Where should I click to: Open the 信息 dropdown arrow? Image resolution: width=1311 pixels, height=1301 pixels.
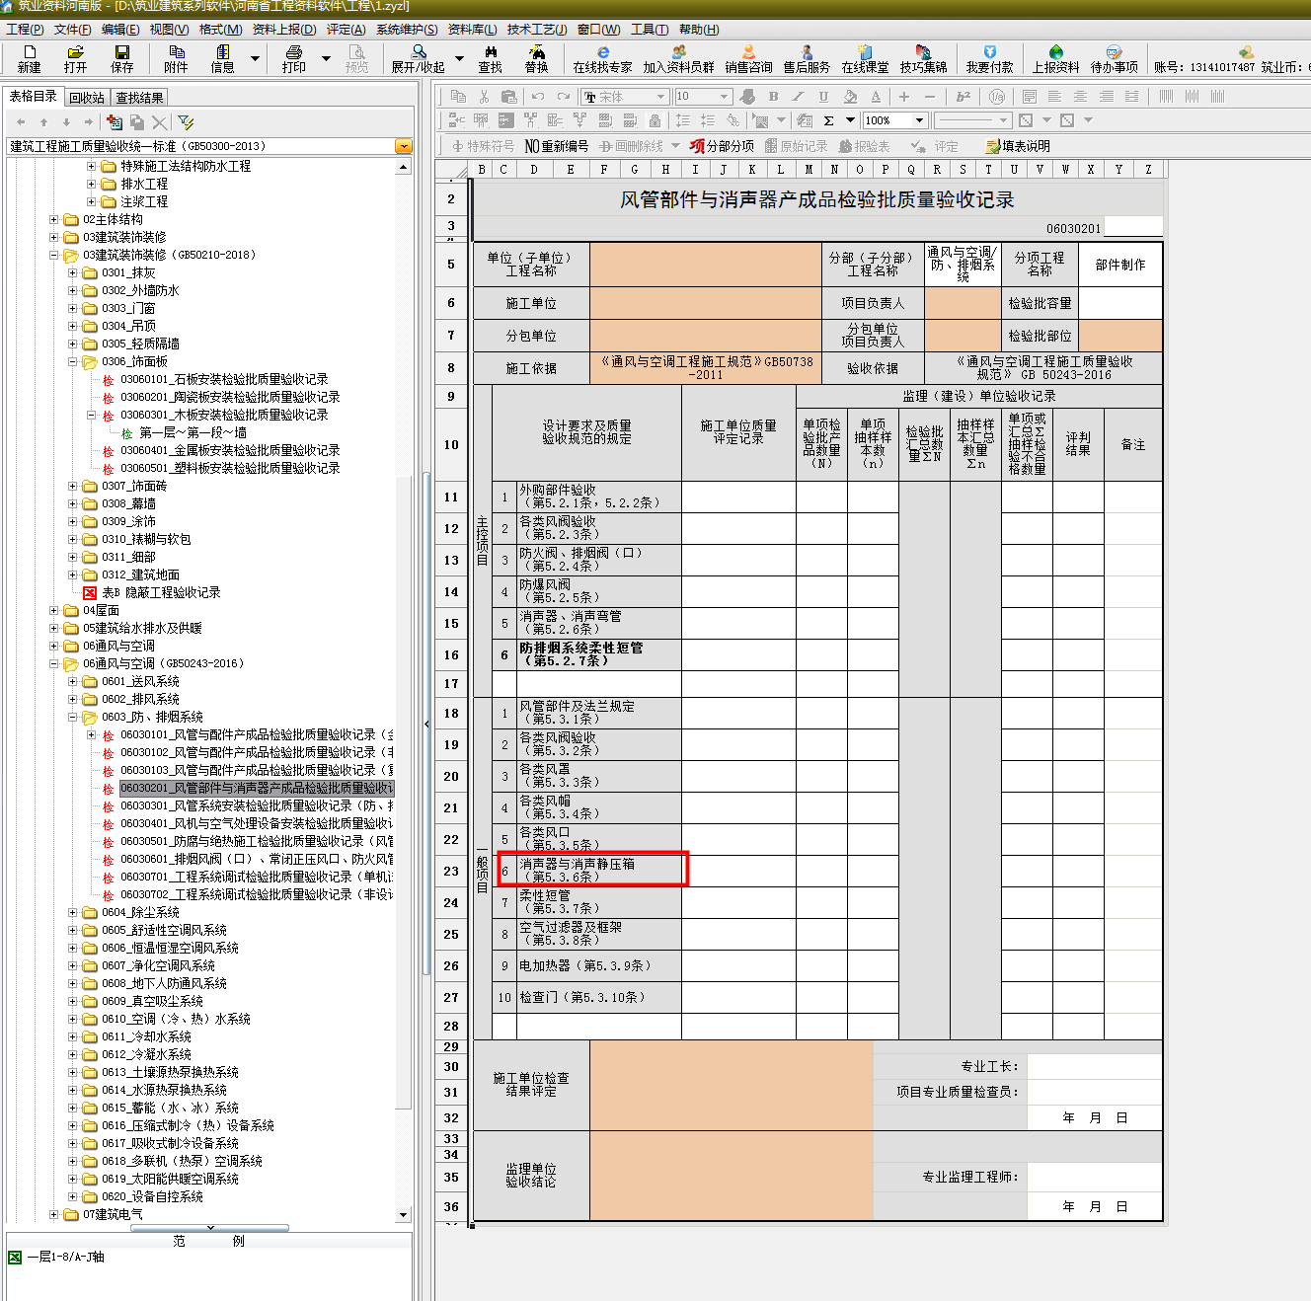tap(255, 58)
